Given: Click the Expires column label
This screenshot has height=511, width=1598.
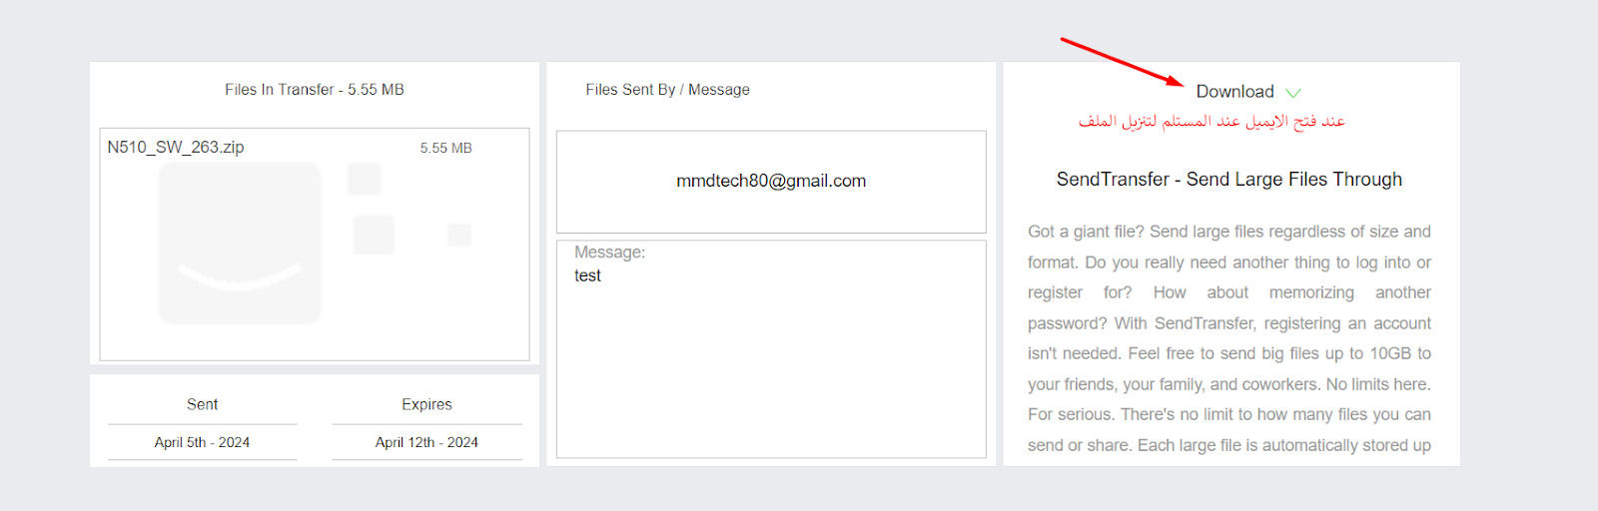Looking at the screenshot, I should [x=426, y=404].
